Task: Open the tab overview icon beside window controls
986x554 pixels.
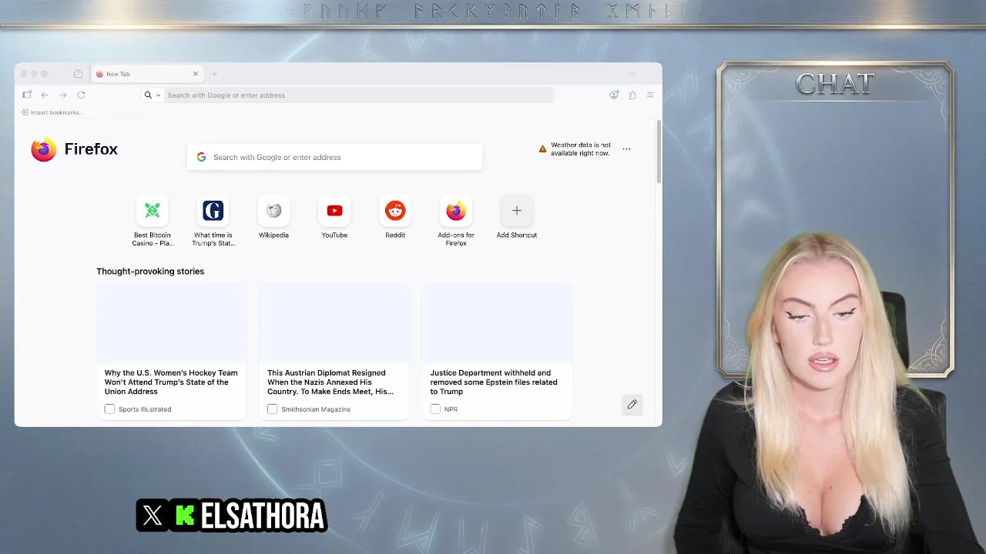Action: 78,74
